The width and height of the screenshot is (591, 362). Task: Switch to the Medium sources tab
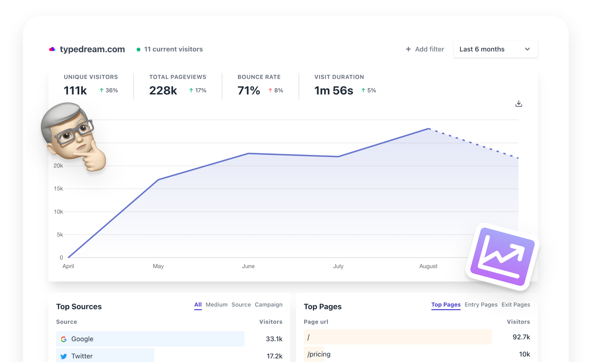216,305
